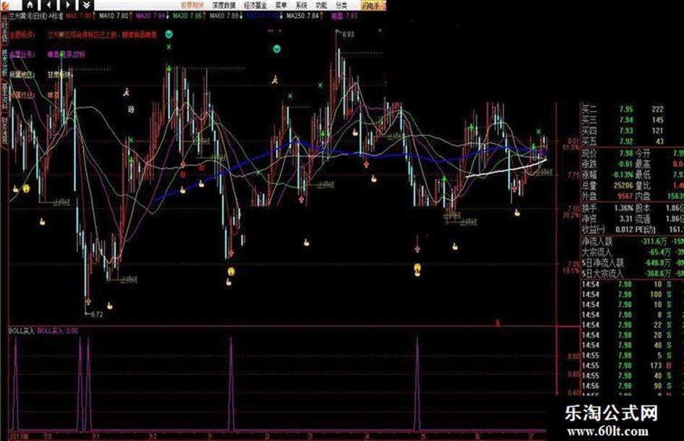Click the teal chevron circle beside the news headline
The width and height of the screenshot is (684, 441).
pyautogui.click(x=169, y=34)
